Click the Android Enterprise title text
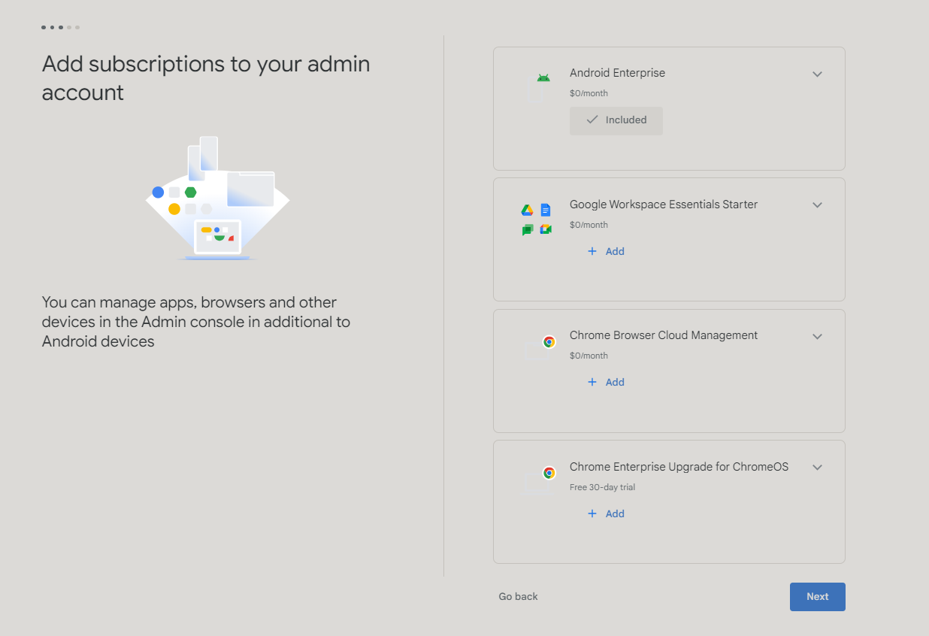 617,73
